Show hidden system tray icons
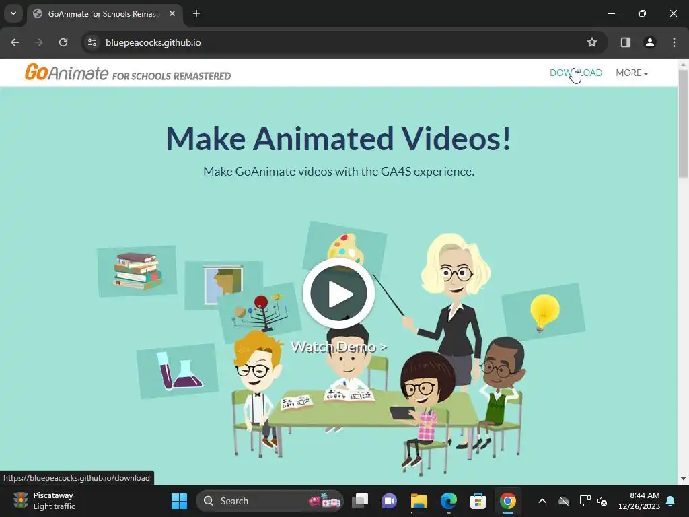Viewport: 689px width, 517px height. [x=542, y=501]
